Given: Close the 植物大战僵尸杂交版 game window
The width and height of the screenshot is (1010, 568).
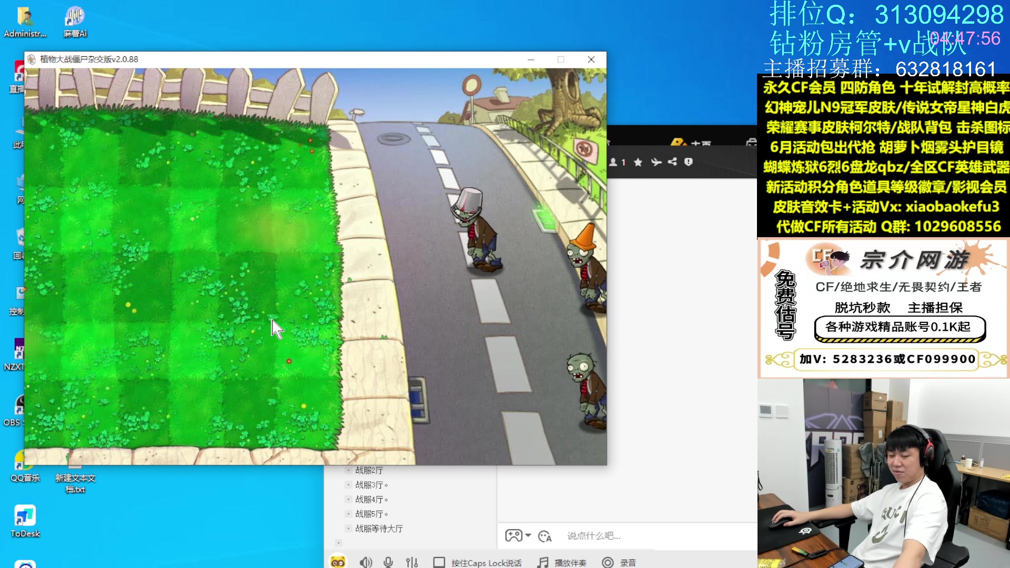Looking at the screenshot, I should (591, 59).
